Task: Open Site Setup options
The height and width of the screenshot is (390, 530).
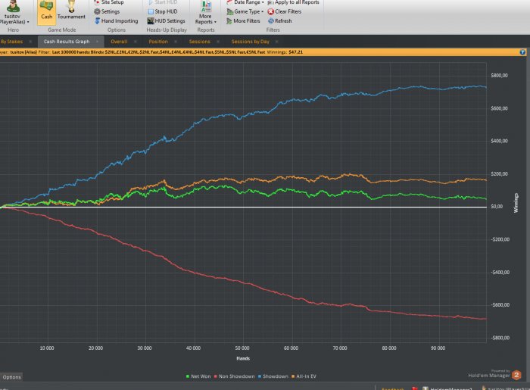Action: click(112, 3)
